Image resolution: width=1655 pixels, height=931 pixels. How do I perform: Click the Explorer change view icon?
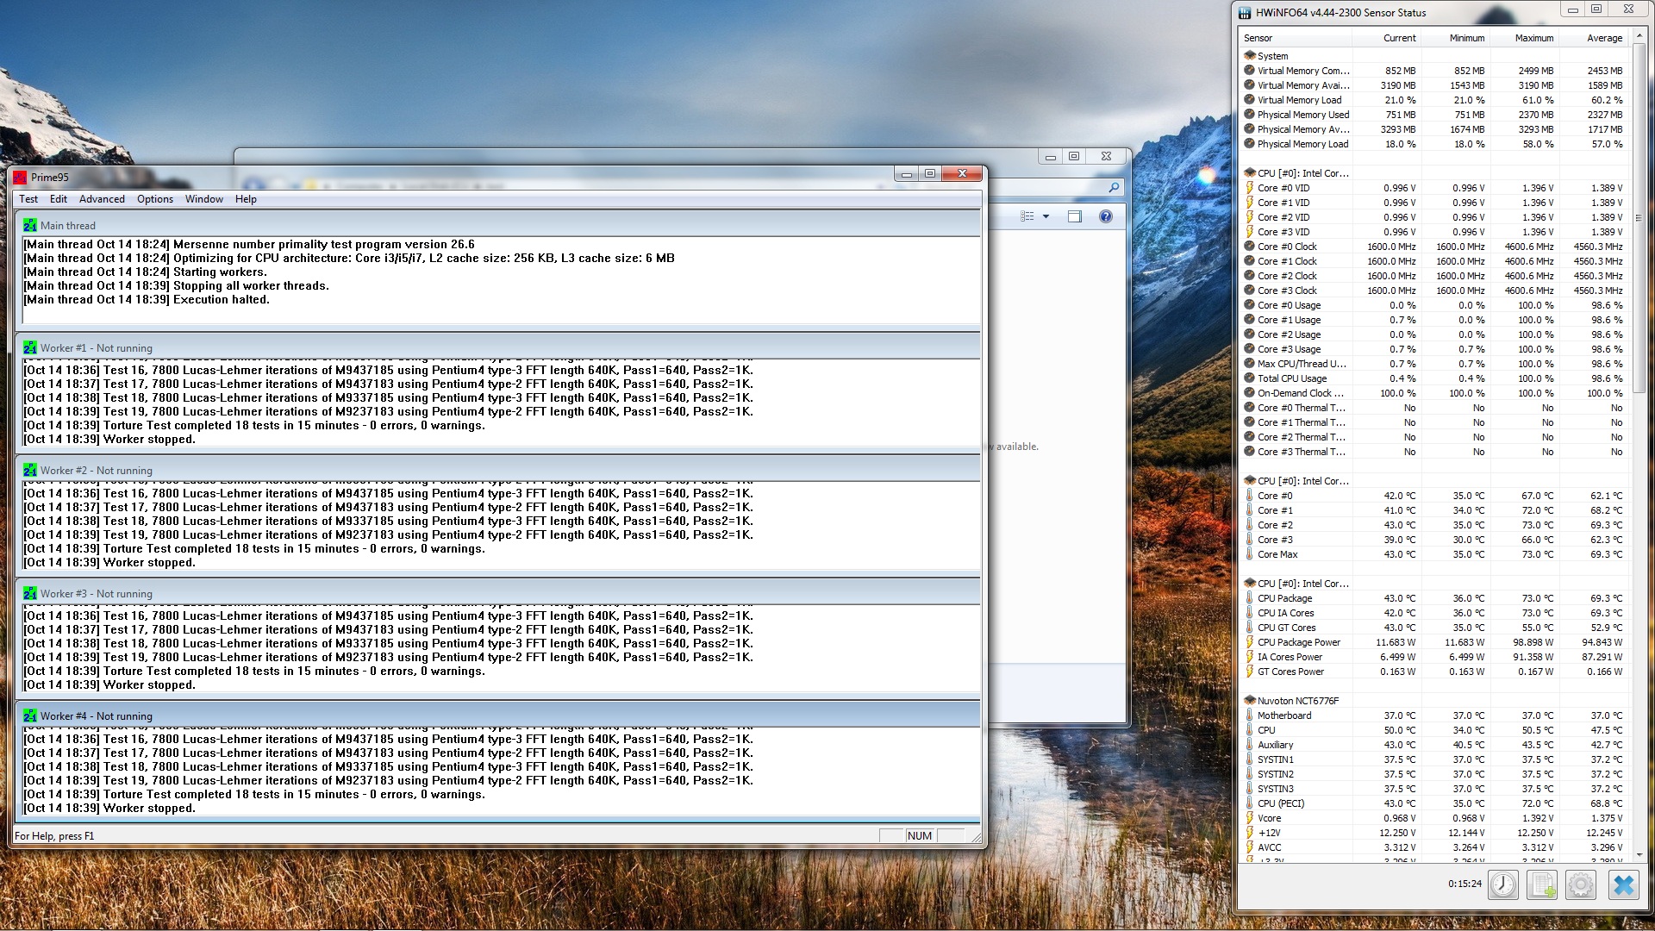[x=1027, y=216]
